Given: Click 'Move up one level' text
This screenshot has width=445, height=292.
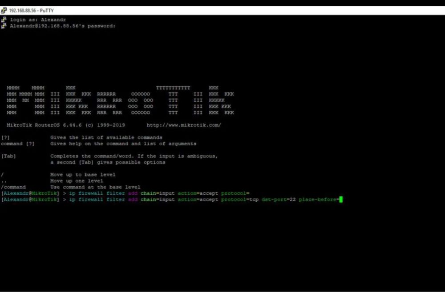Looking at the screenshot, I should coord(77,181).
